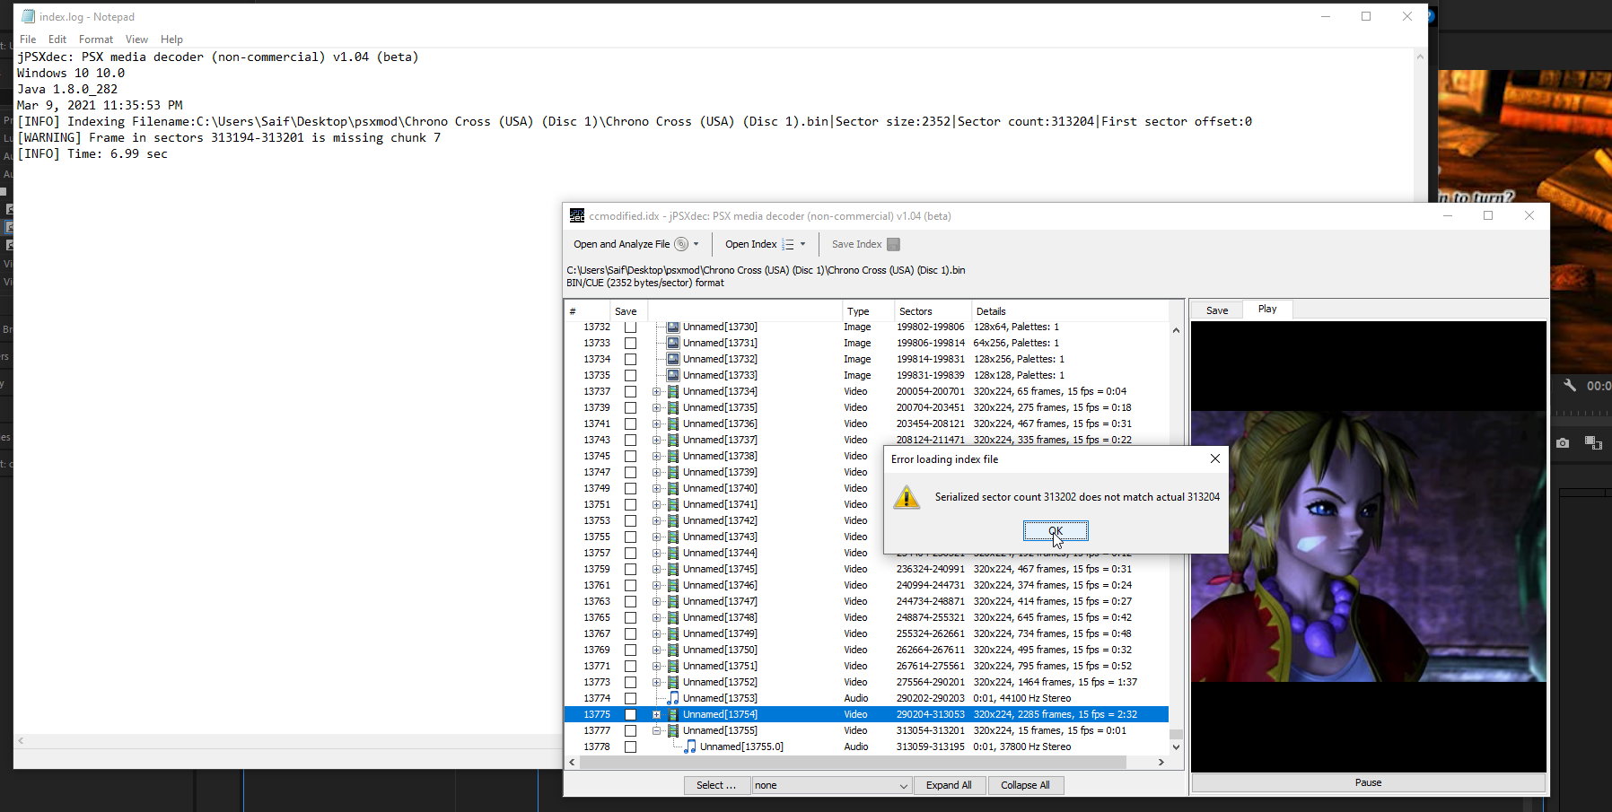Click the wrench icon in background window

1570,385
